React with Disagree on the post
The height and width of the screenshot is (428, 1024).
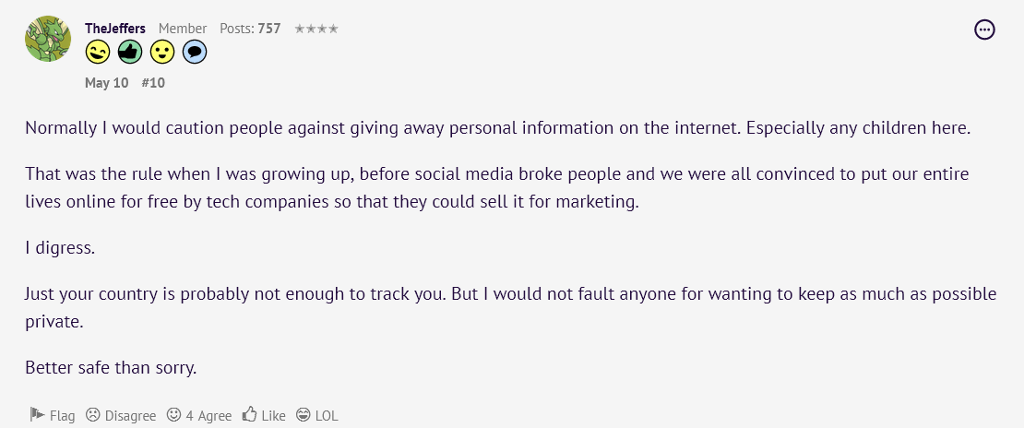point(121,415)
